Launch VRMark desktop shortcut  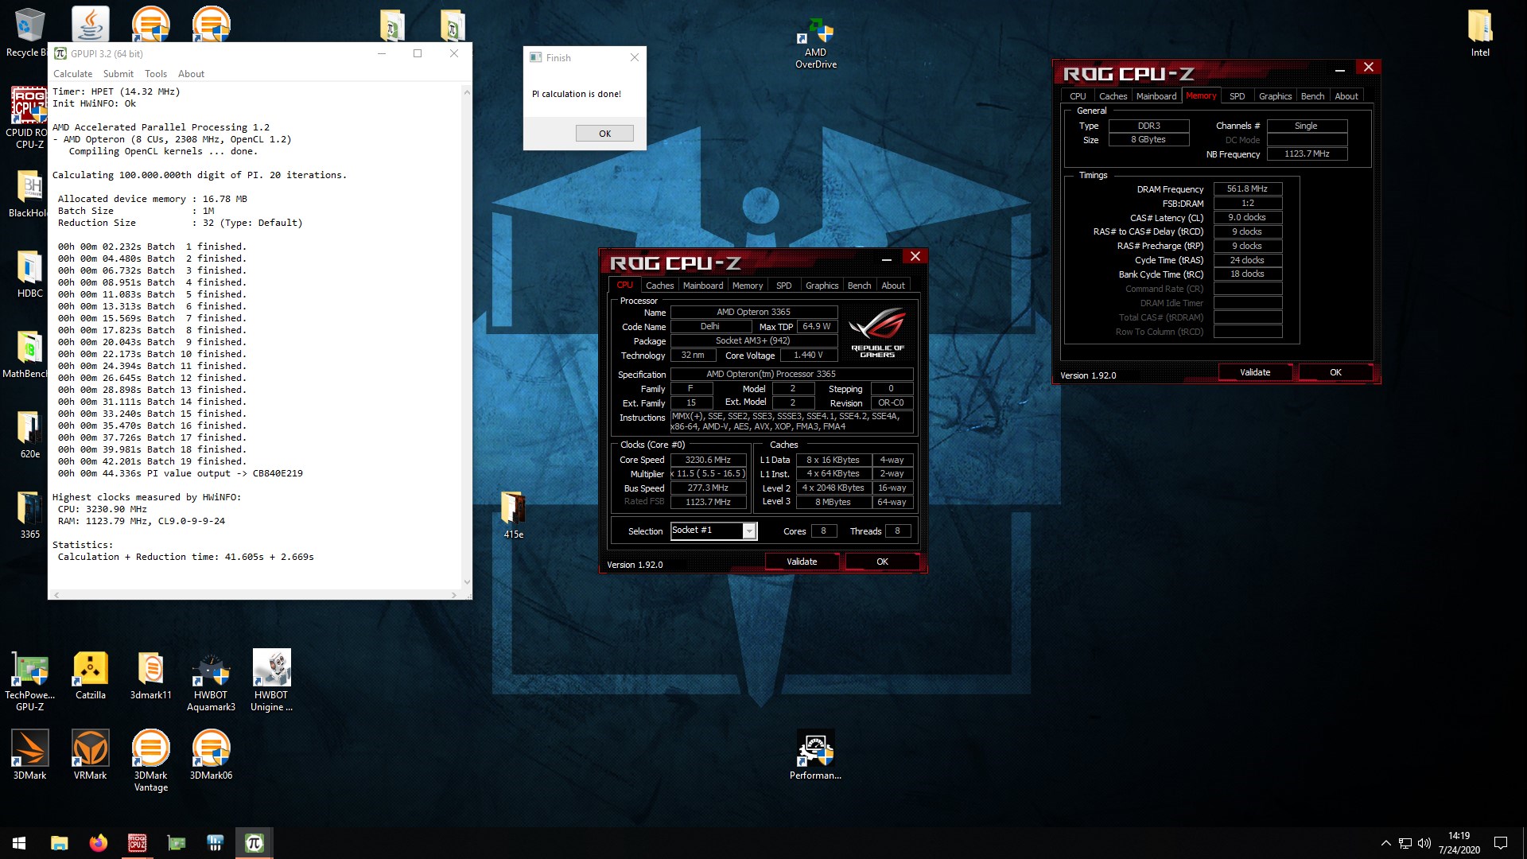point(90,756)
